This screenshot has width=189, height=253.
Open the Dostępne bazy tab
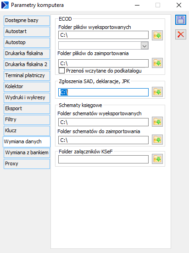pyautogui.click(x=27, y=21)
